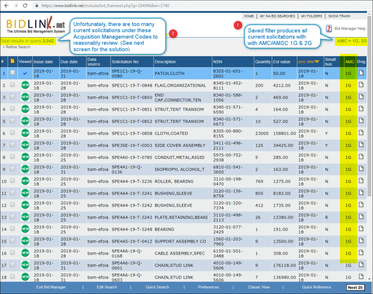
Task: Click NEW badge for SIDE COVER ASSEMBLY row
Action: (25, 145)
